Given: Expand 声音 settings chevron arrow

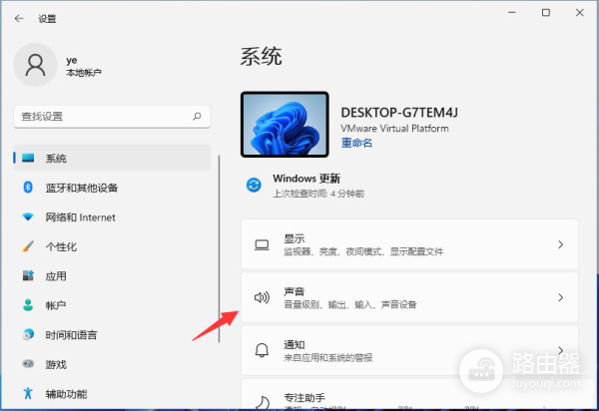Looking at the screenshot, I should point(560,297).
